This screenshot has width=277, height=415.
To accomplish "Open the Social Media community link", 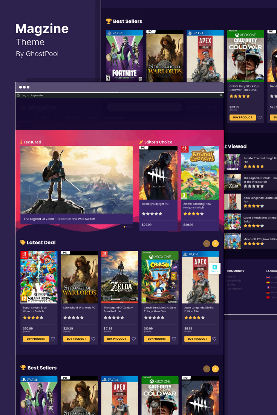I will click(x=234, y=281).
